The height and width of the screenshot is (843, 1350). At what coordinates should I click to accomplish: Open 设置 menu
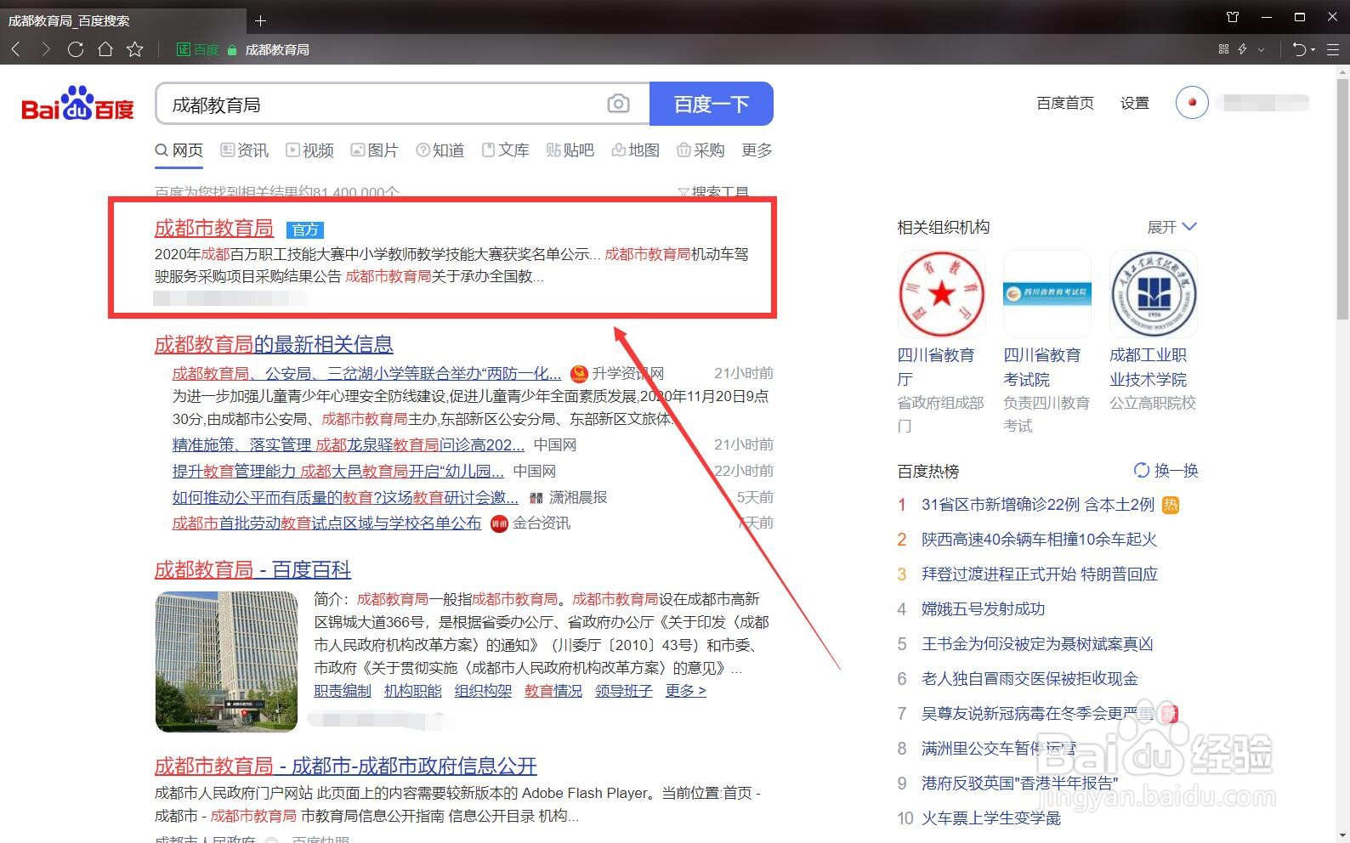tap(1134, 103)
